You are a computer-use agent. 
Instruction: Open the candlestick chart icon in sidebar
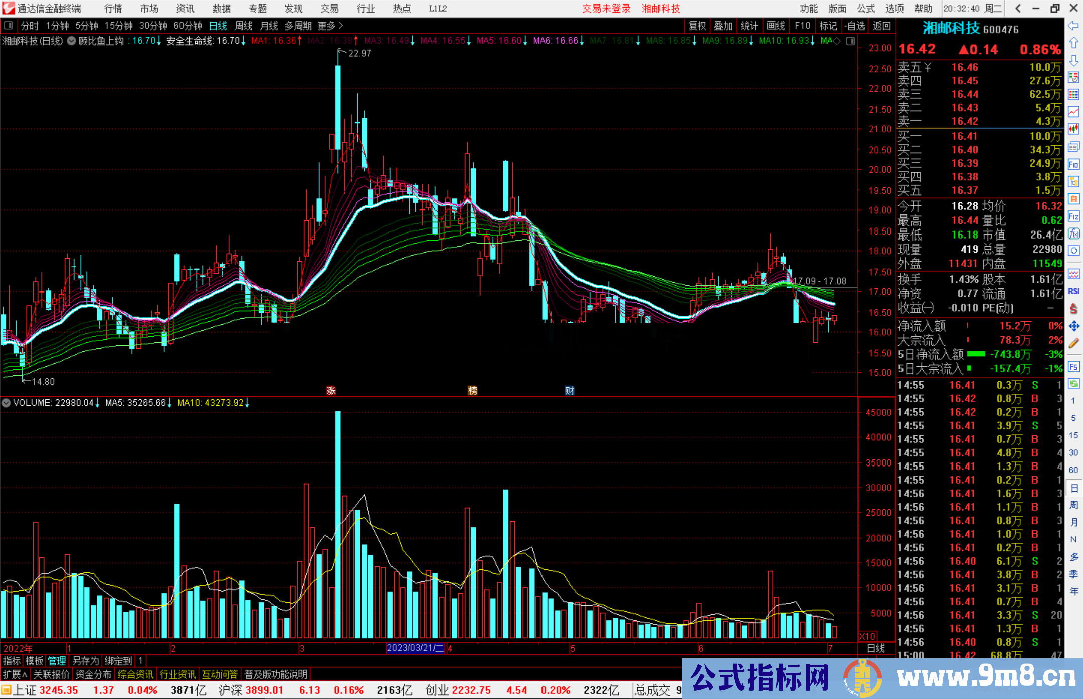point(1073,129)
